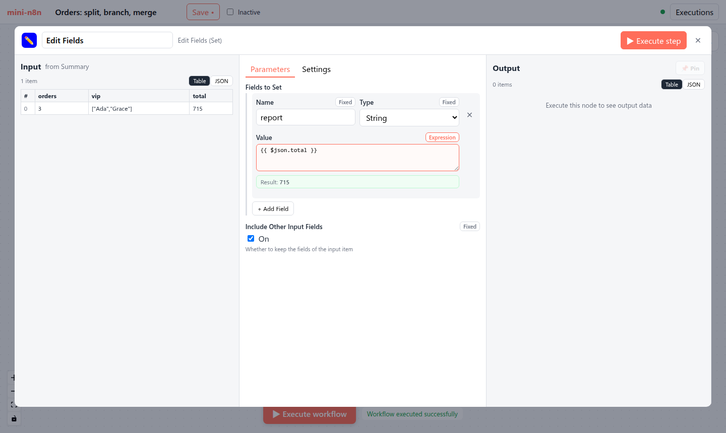Open the Settings tab
Image resolution: width=726 pixels, height=433 pixels.
tap(316, 69)
